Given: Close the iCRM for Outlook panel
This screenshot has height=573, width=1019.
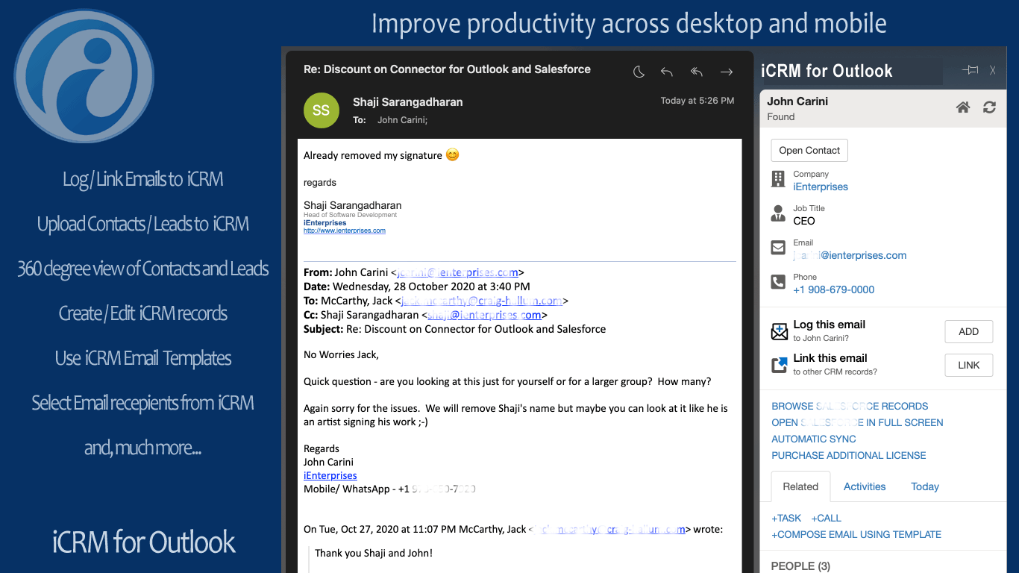Looking at the screenshot, I should (x=993, y=70).
